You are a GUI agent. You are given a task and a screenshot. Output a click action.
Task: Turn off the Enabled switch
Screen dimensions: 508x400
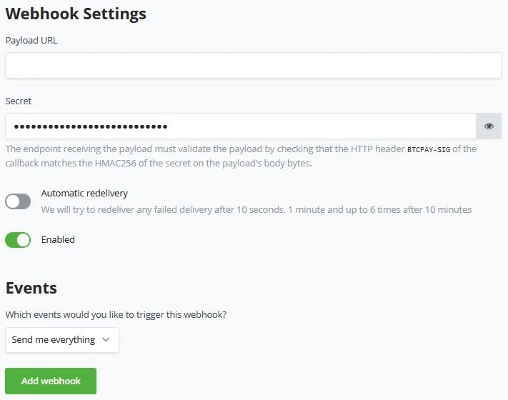pos(18,240)
